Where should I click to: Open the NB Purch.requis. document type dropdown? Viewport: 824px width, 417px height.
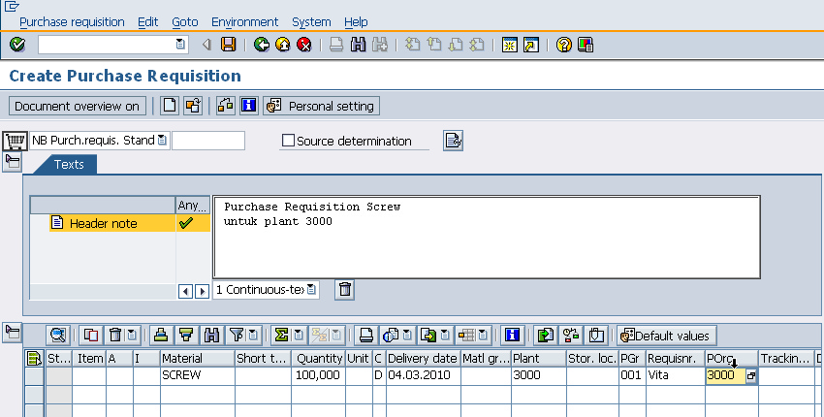pyautogui.click(x=162, y=141)
